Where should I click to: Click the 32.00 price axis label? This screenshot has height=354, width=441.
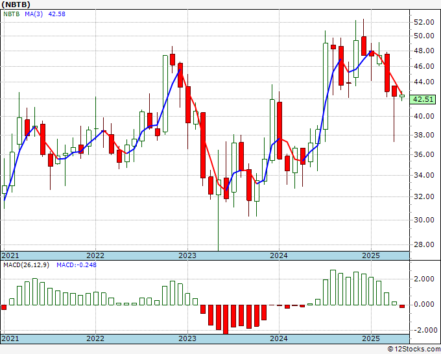tap(424, 196)
